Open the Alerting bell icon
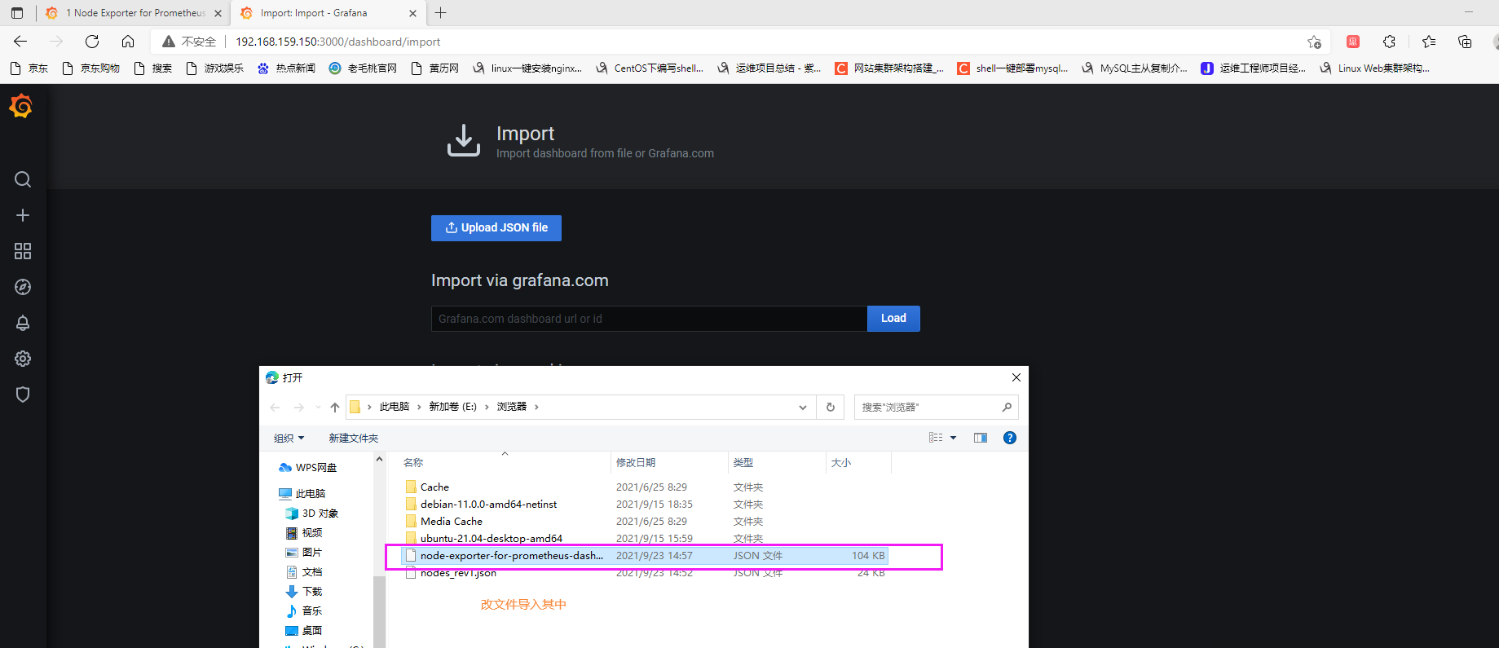This screenshot has height=648, width=1499. click(23, 323)
